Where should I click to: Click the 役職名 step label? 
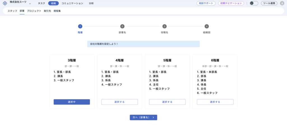tap(164, 32)
